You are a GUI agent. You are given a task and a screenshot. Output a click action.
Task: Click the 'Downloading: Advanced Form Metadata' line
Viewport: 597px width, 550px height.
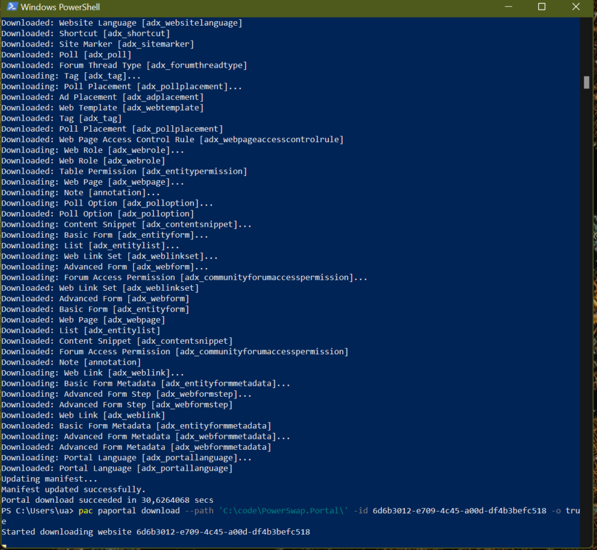click(146, 436)
